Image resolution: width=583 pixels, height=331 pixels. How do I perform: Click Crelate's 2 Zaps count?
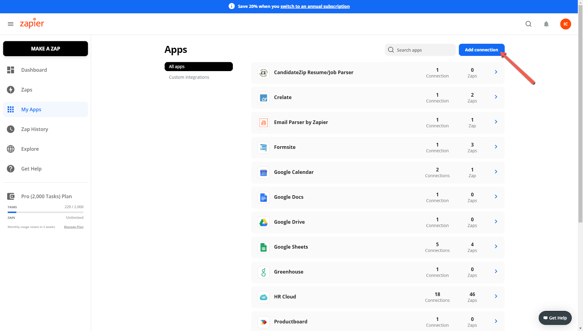(472, 98)
